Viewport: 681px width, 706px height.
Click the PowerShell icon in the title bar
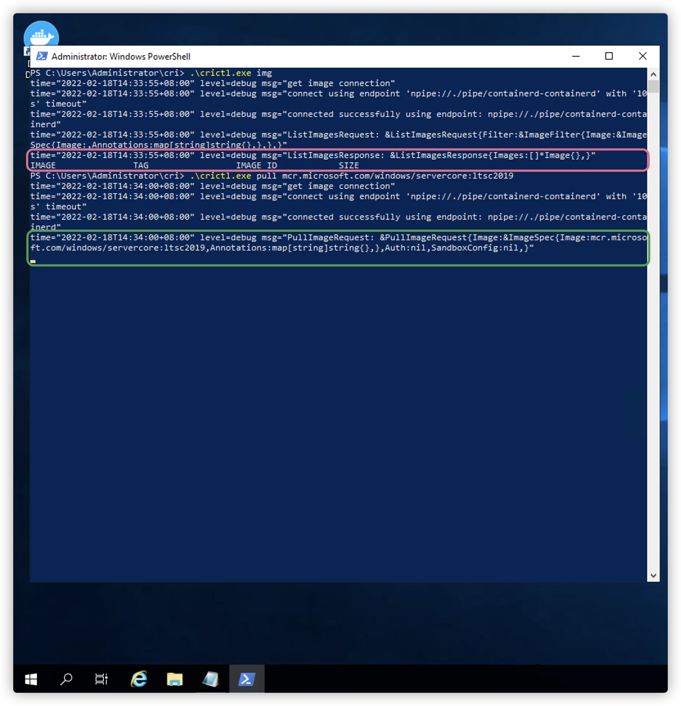(42, 56)
